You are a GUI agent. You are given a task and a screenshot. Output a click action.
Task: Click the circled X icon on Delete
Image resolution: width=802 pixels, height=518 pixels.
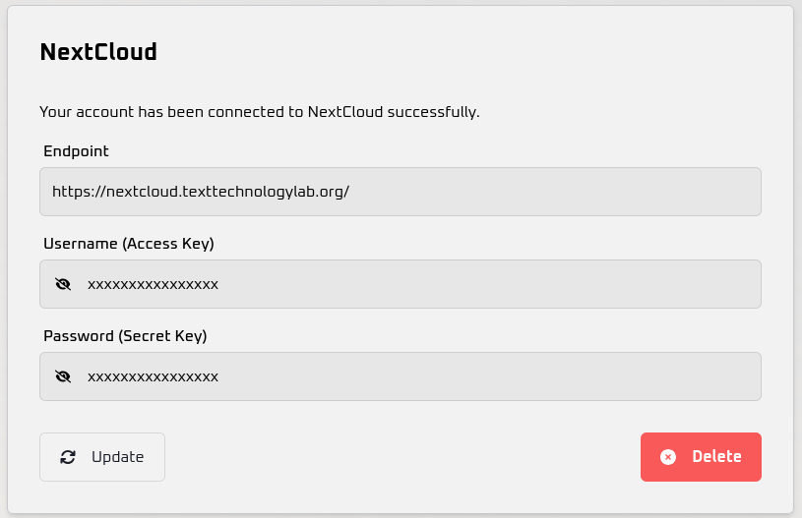pyautogui.click(x=668, y=457)
